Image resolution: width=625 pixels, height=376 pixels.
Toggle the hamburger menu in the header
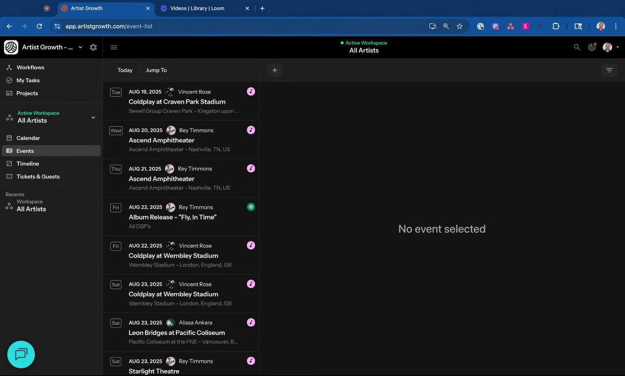pos(114,47)
